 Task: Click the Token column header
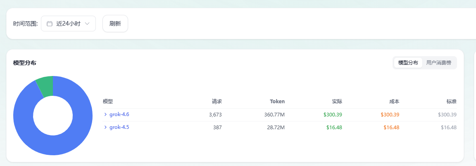pos(277,101)
